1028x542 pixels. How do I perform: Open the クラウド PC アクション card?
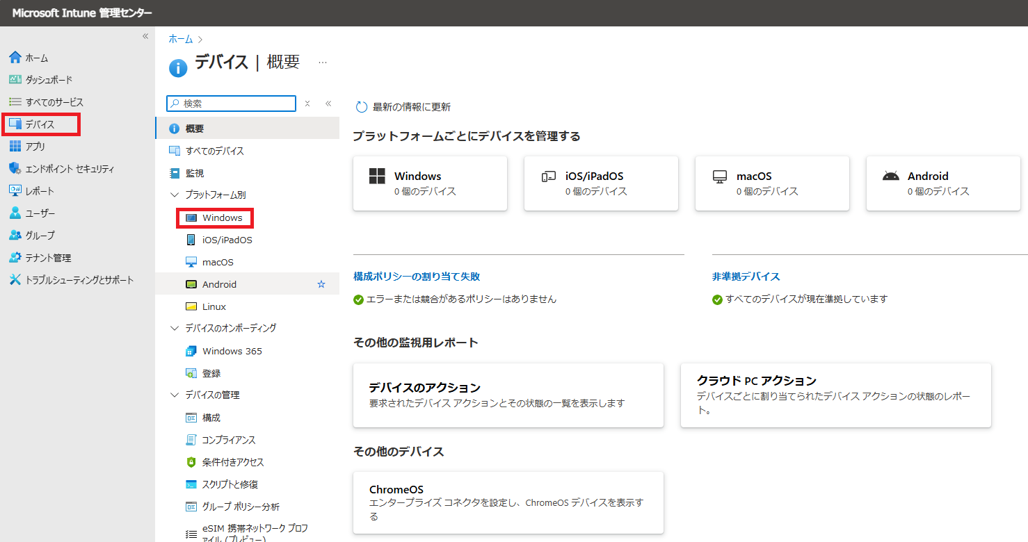pyautogui.click(x=836, y=395)
